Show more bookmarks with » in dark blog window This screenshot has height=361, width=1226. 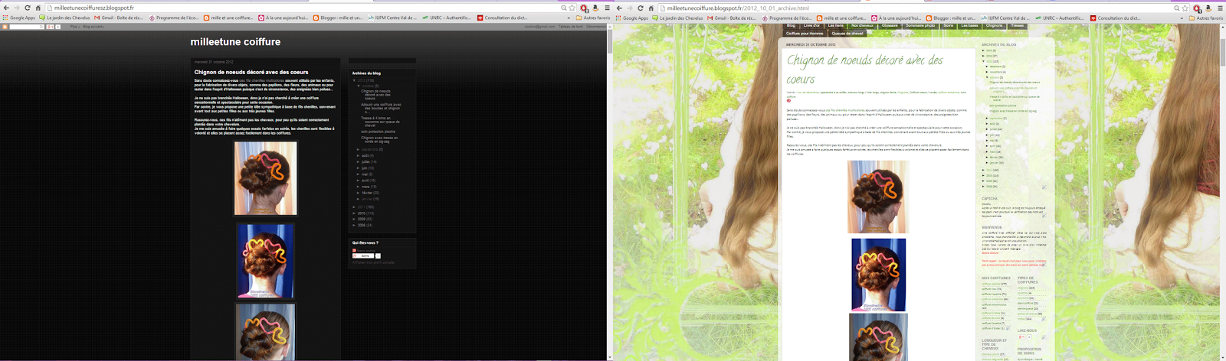tap(569, 18)
